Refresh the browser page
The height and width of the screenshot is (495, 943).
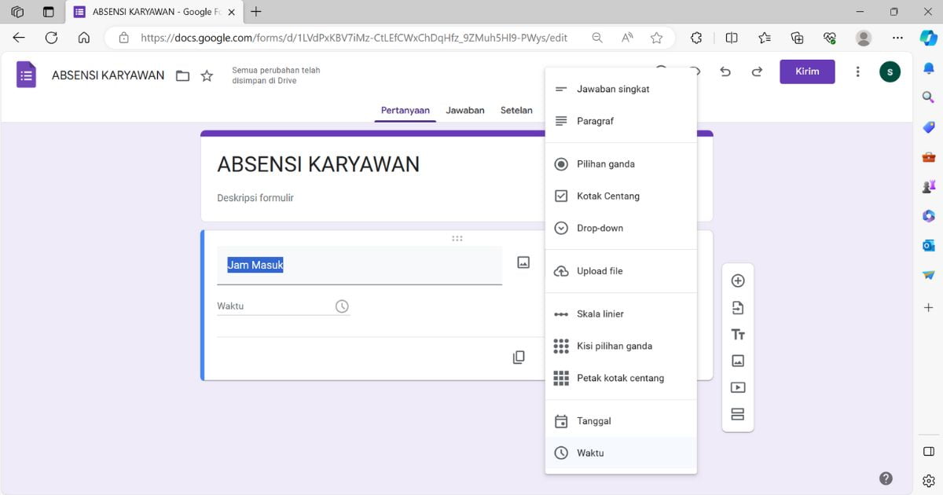click(51, 38)
